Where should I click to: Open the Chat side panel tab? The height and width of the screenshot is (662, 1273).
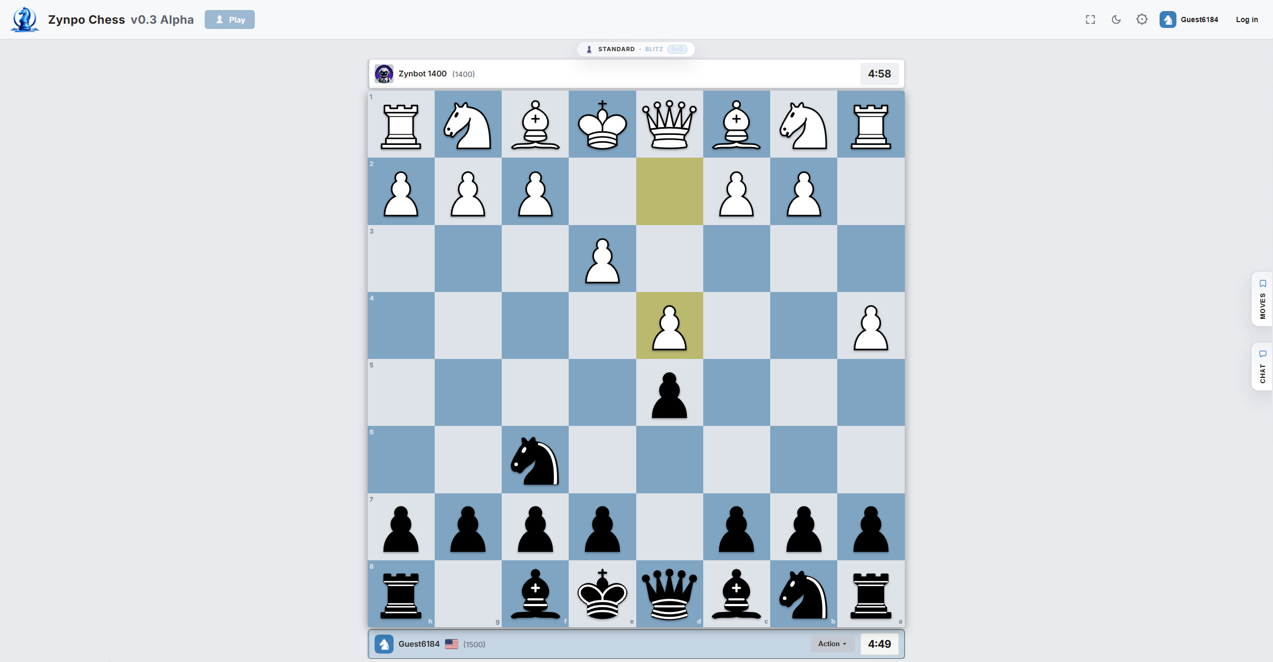[1262, 366]
